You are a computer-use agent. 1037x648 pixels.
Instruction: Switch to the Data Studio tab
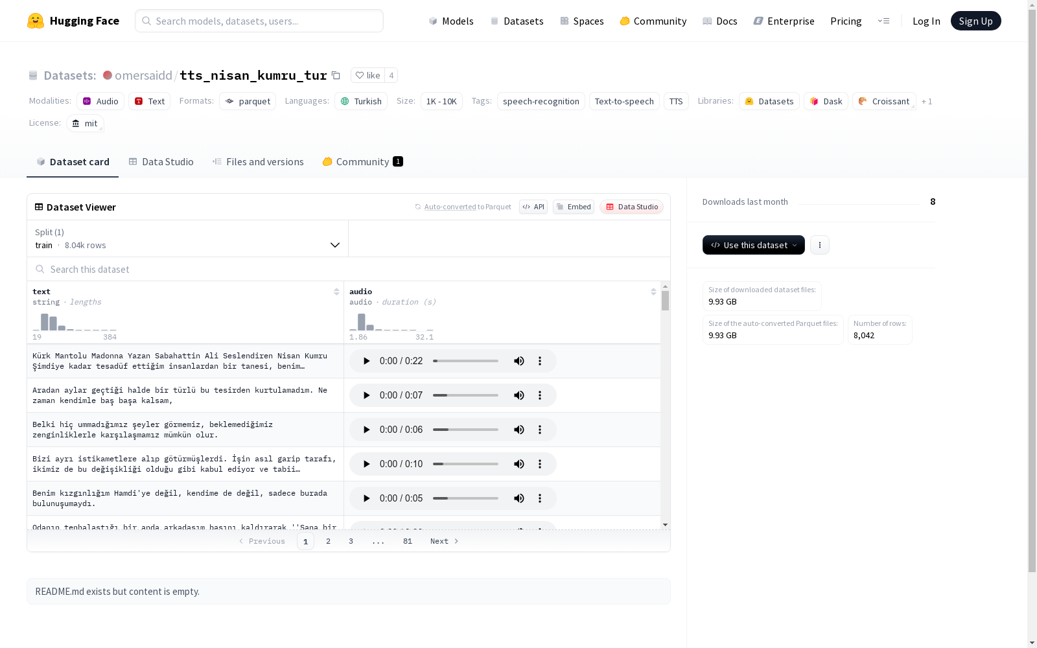click(x=161, y=162)
